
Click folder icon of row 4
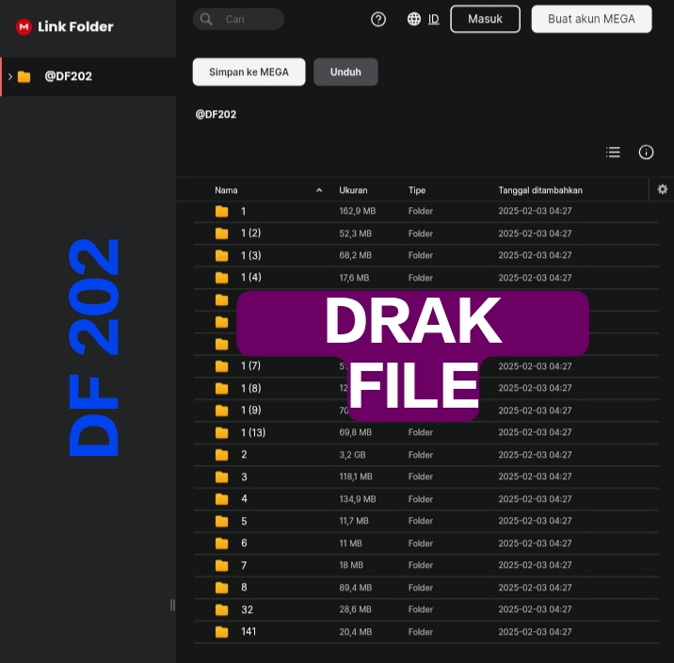click(x=222, y=499)
